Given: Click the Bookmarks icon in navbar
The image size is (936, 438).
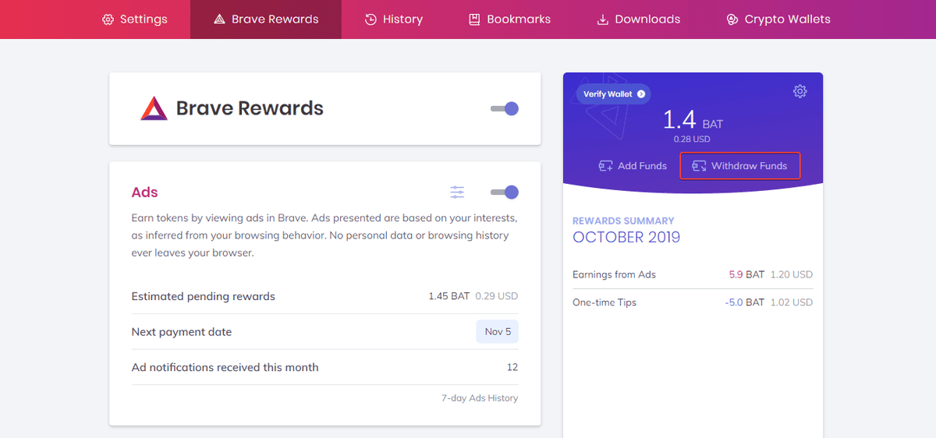Looking at the screenshot, I should tap(474, 19).
